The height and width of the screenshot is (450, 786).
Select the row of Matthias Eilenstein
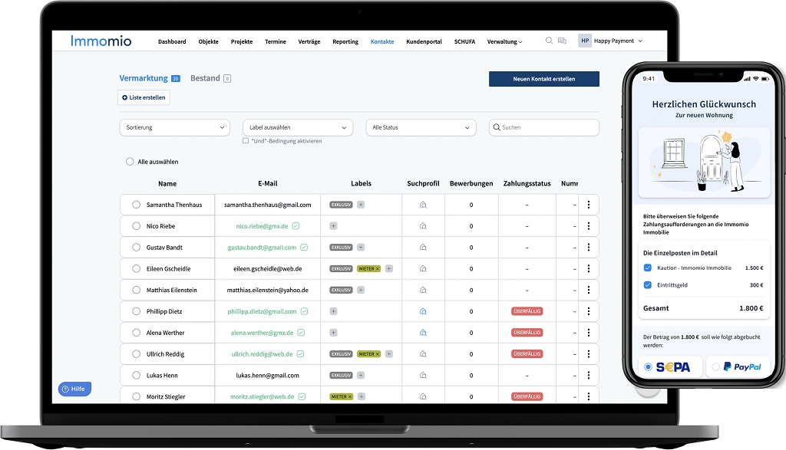(x=137, y=290)
